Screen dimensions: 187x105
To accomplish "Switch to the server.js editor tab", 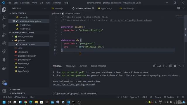I will 59,8.
